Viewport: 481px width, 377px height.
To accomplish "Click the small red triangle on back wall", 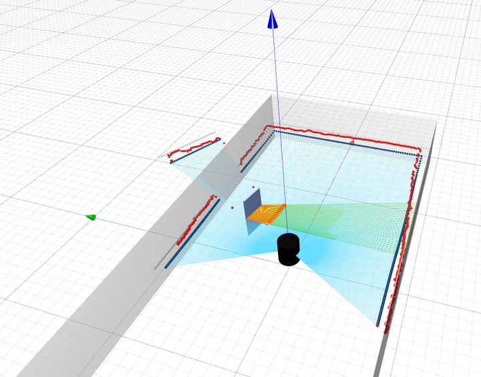I will pyautogui.click(x=353, y=142).
